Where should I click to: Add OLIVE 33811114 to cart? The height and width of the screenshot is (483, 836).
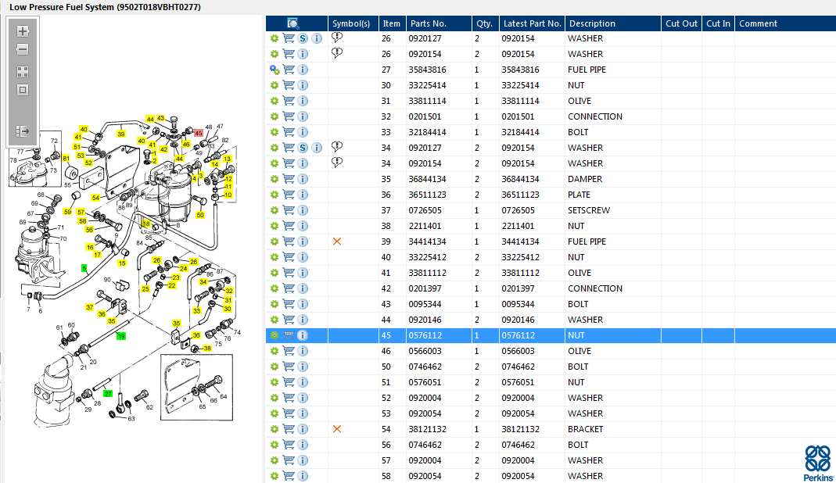(289, 101)
